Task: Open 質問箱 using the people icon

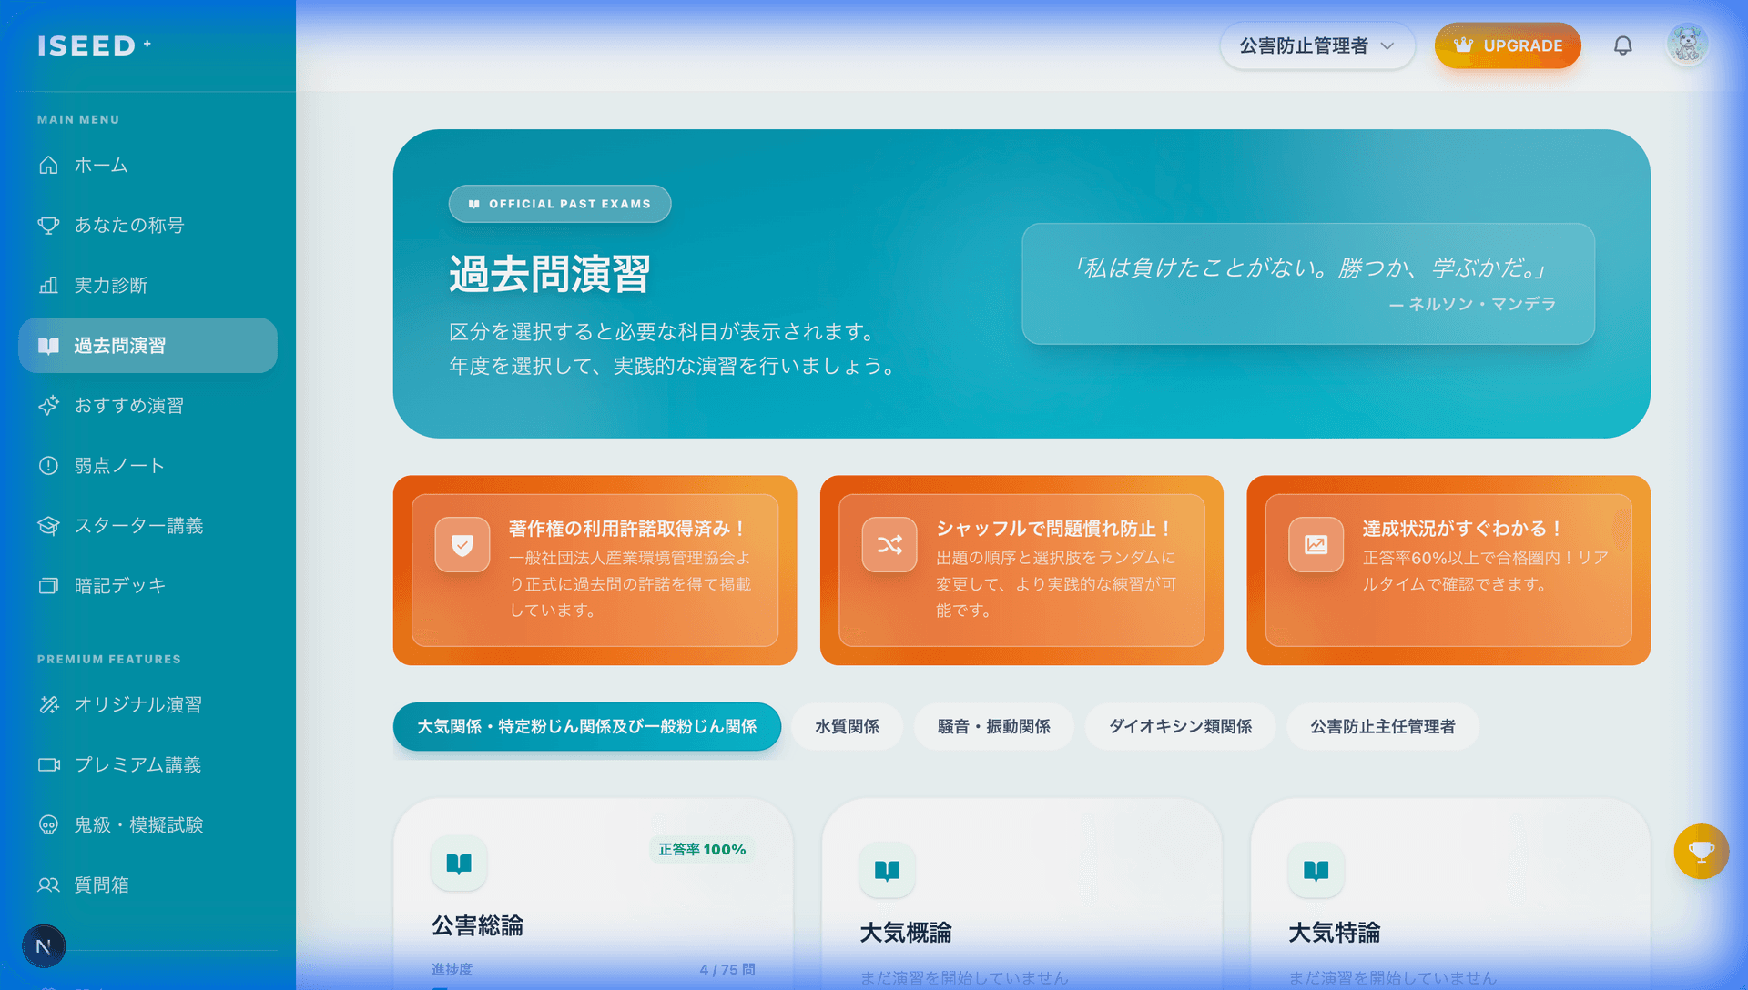Action: [48, 884]
